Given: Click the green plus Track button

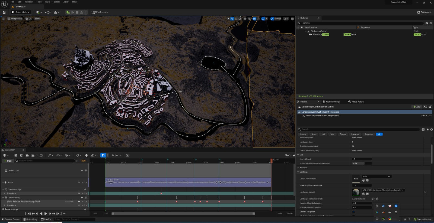Looking at the screenshot, I should (8, 161).
